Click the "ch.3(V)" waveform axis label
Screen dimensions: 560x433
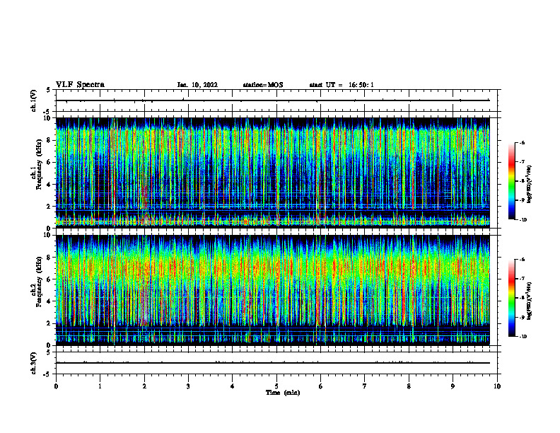click(x=33, y=363)
